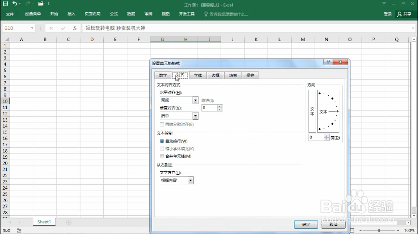Click the Tell Me lightbulb search box
Screen dimensions: 418x234
tap(226, 14)
